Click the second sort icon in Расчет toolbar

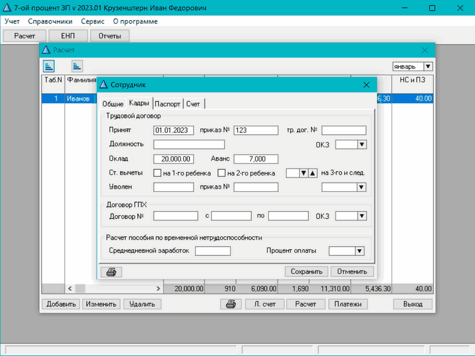click(x=77, y=66)
